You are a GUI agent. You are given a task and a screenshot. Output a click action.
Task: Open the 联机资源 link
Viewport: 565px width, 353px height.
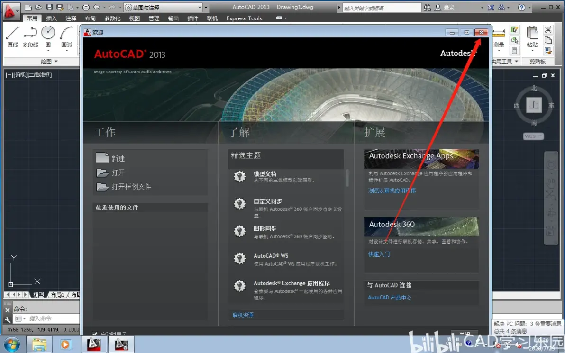tap(243, 315)
